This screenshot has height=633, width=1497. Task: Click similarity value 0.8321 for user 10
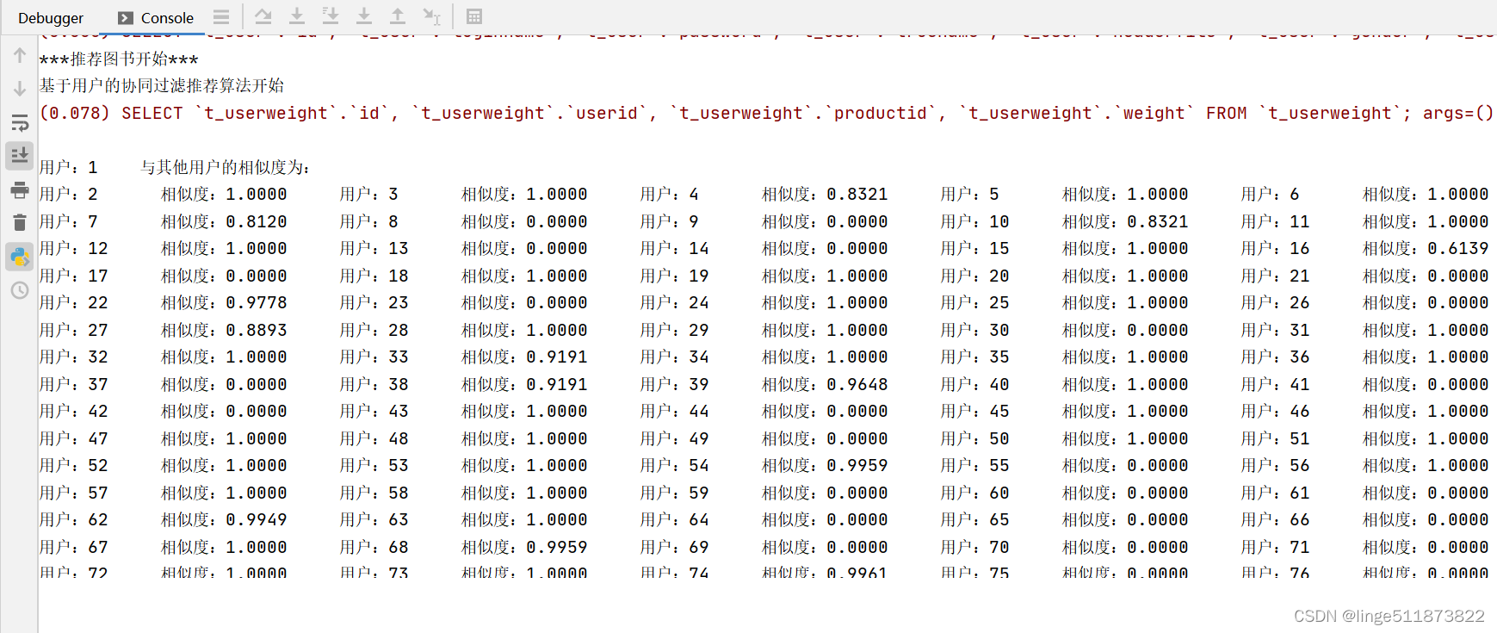(1157, 221)
